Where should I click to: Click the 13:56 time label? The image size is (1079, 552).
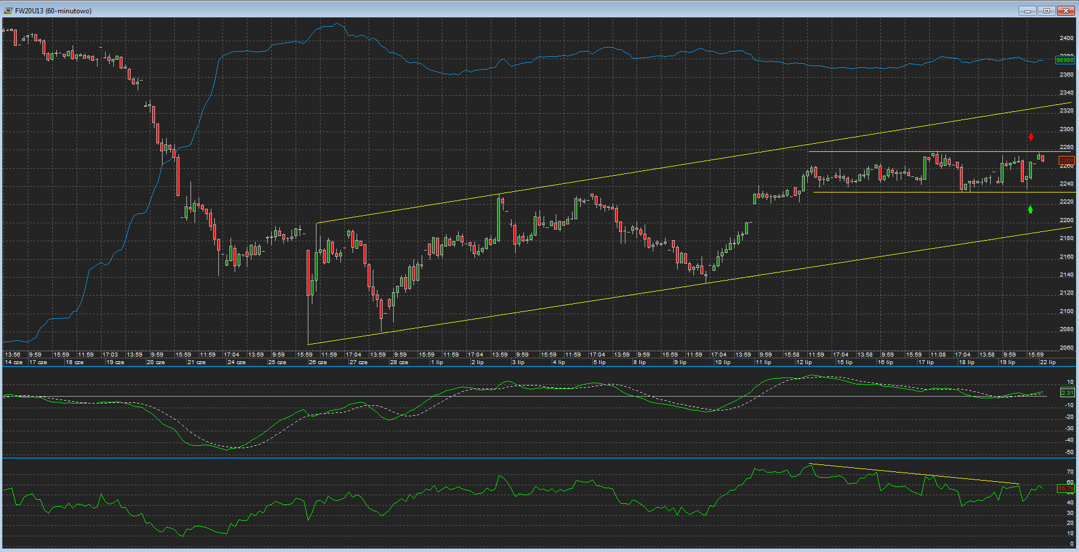(13, 354)
